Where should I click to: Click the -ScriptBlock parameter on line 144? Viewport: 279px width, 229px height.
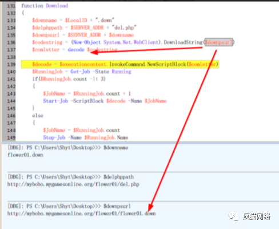87,101
